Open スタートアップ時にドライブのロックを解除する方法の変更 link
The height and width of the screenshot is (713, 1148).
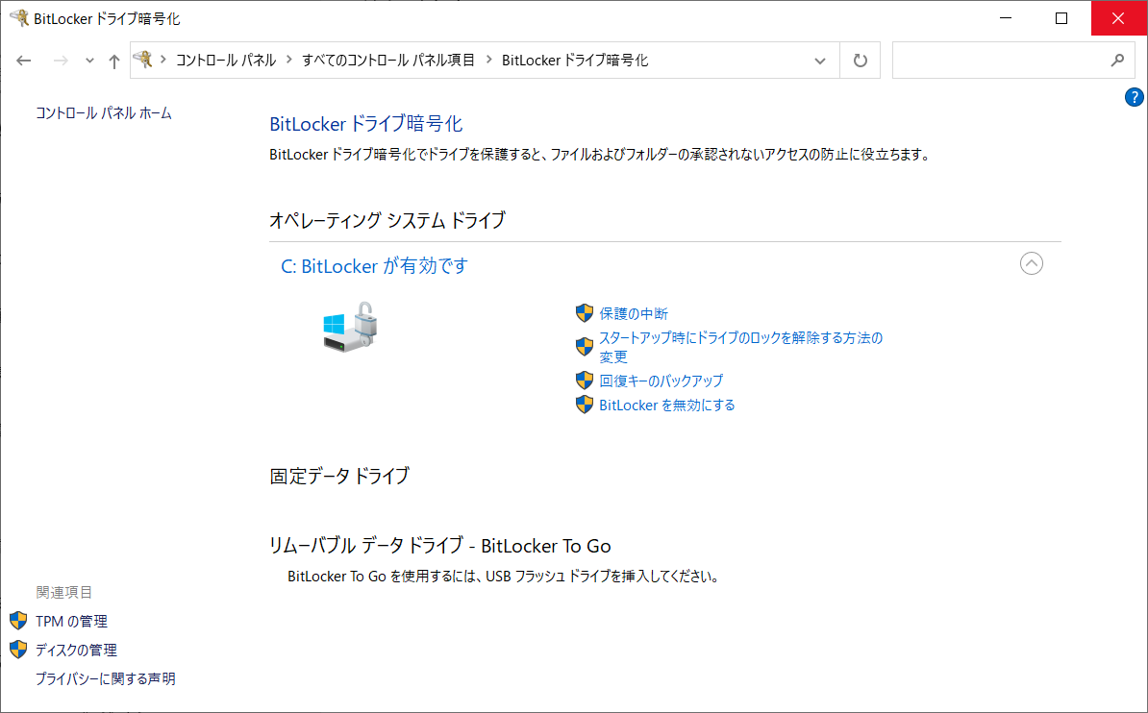click(740, 338)
